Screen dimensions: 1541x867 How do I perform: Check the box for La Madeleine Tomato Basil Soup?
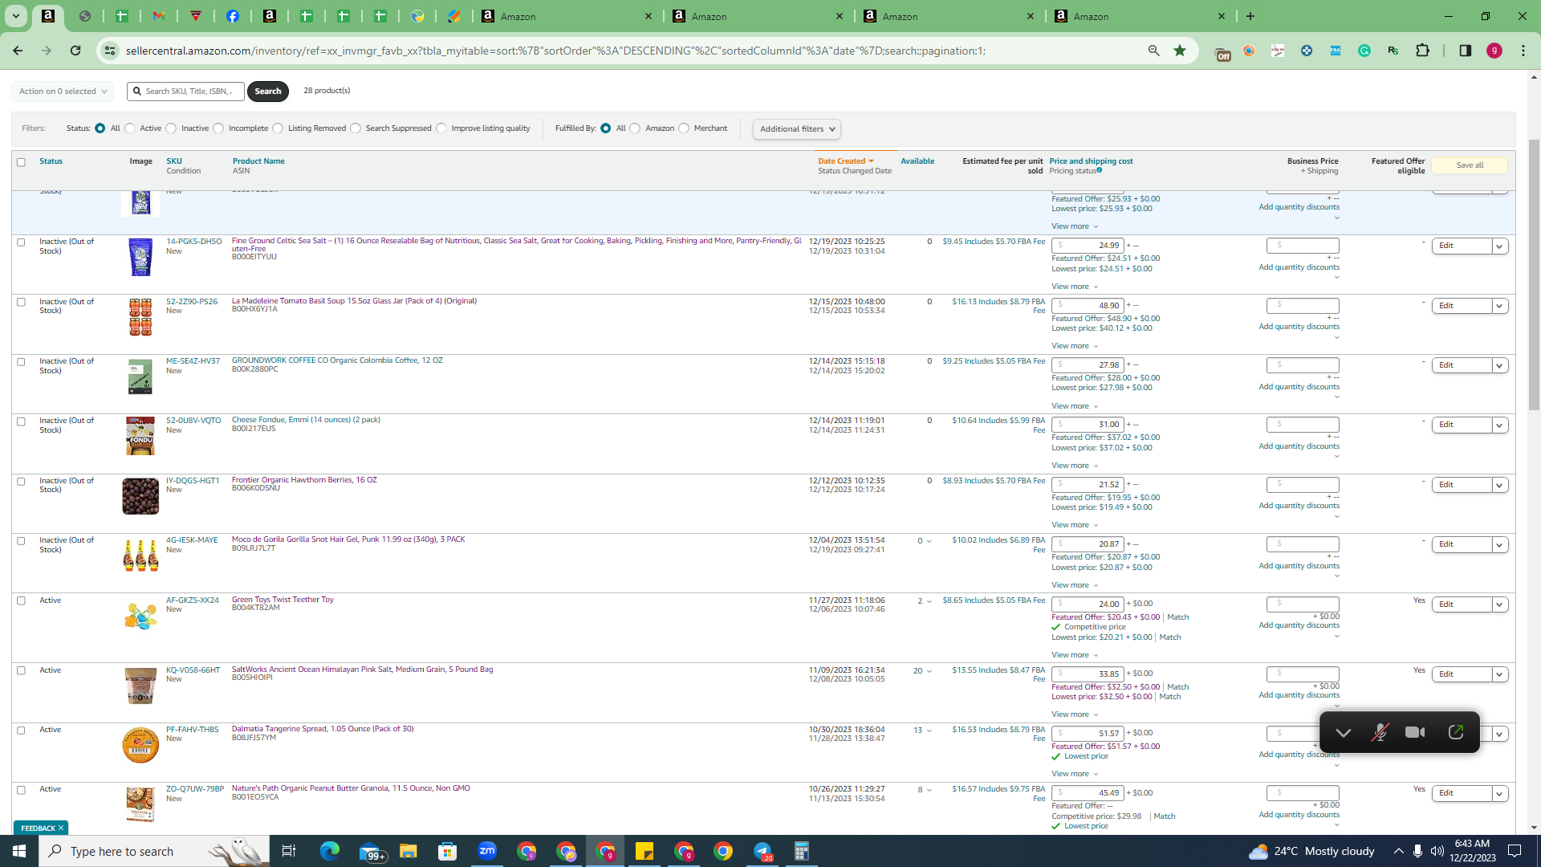tap(22, 303)
